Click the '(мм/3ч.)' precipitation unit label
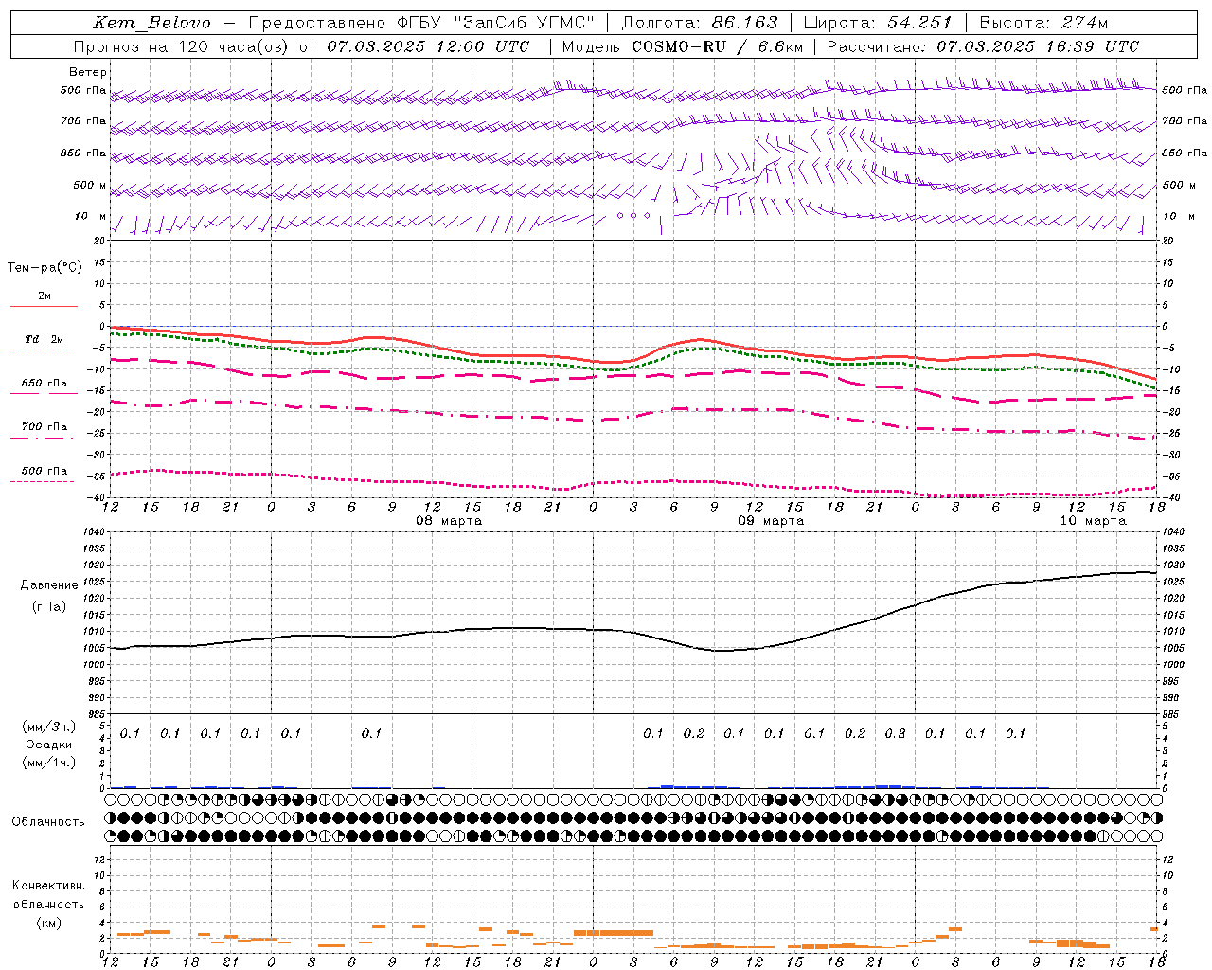 tap(48, 727)
